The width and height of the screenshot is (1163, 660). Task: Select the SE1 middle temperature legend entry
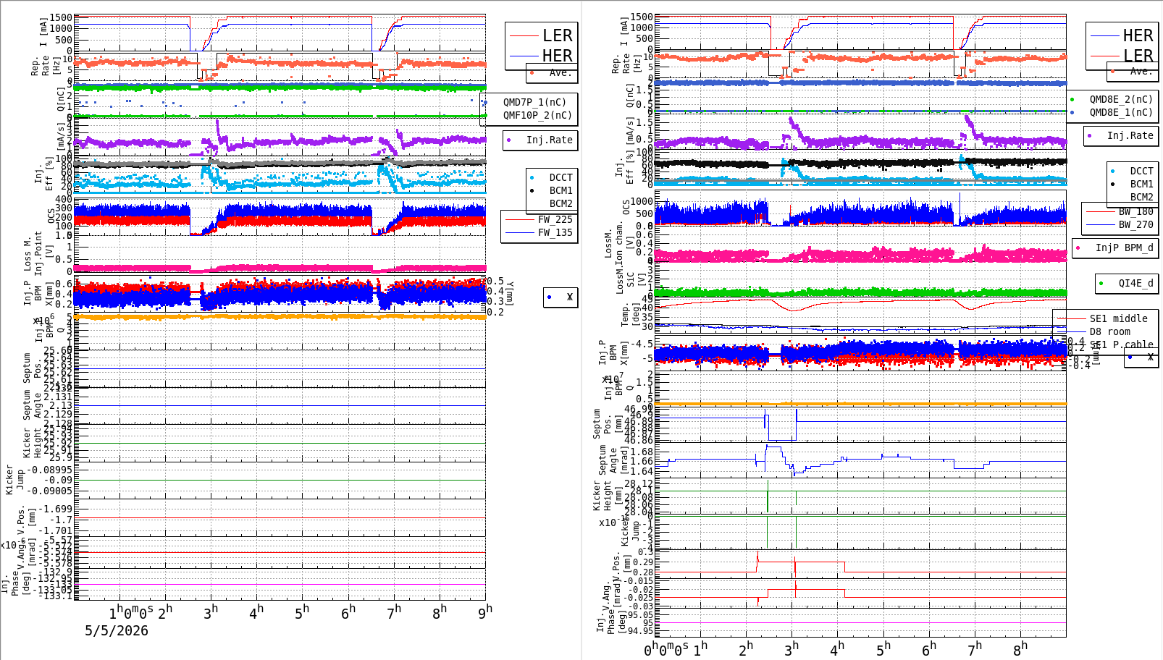(x=1118, y=318)
